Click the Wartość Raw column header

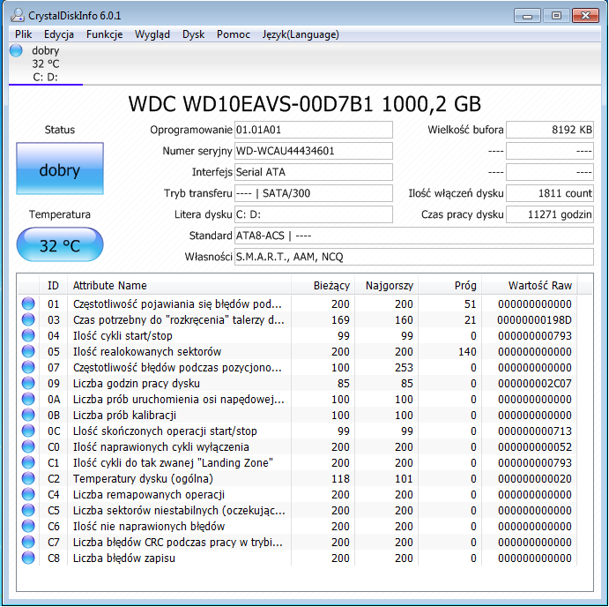530,286
